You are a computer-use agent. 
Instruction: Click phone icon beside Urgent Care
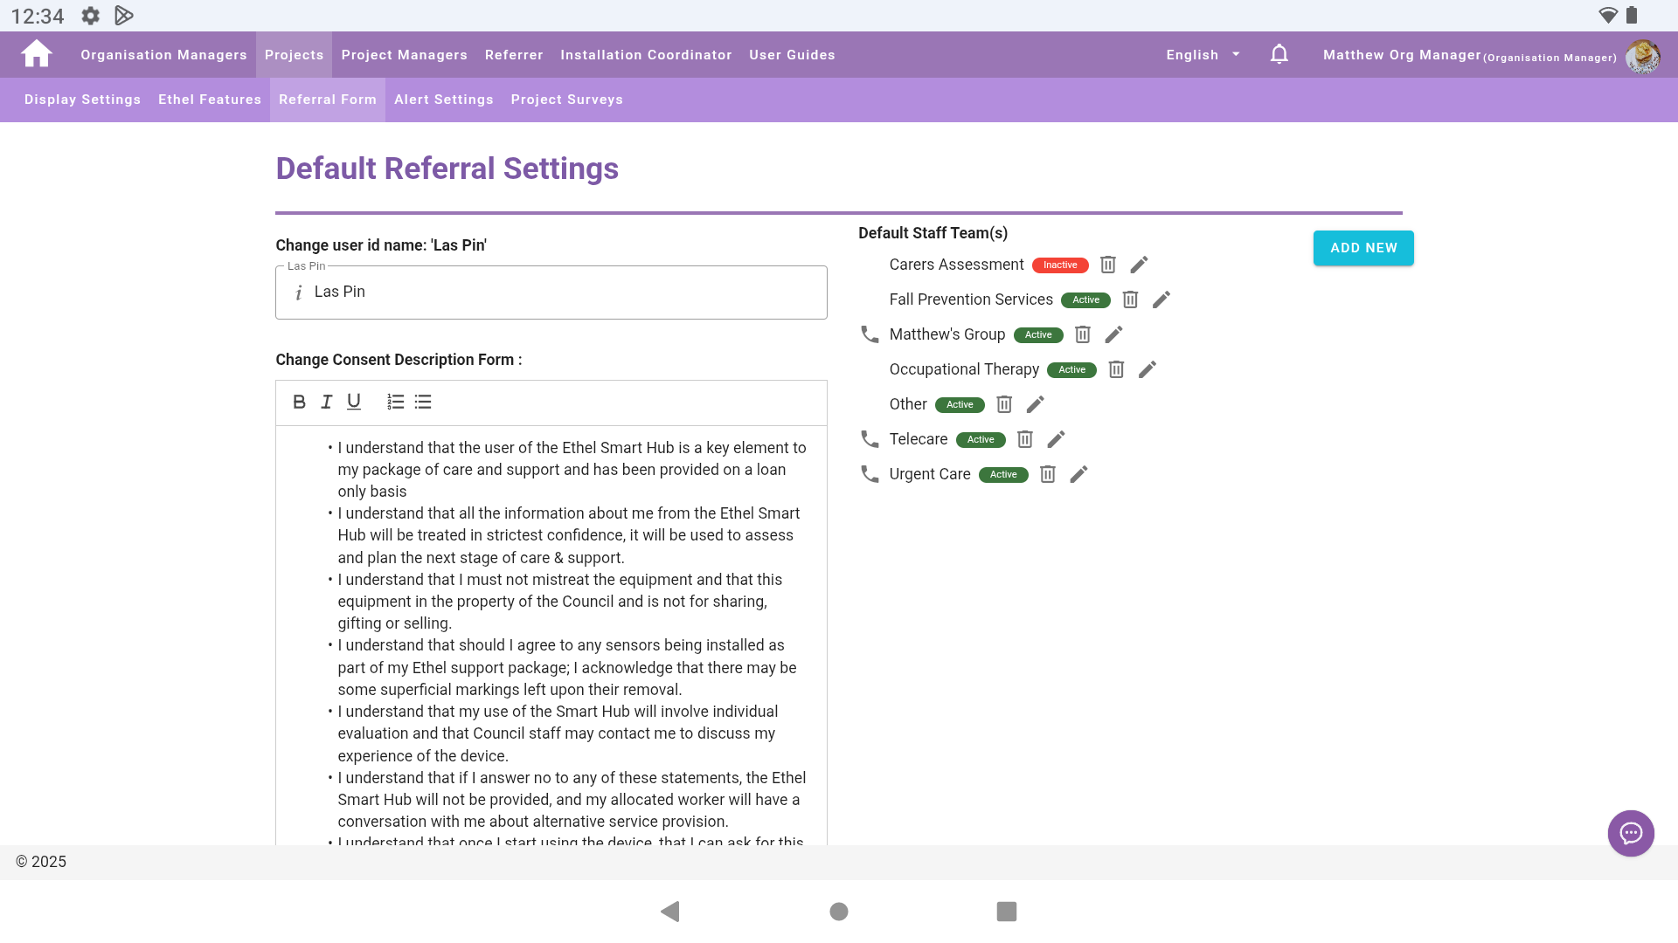pyautogui.click(x=870, y=474)
